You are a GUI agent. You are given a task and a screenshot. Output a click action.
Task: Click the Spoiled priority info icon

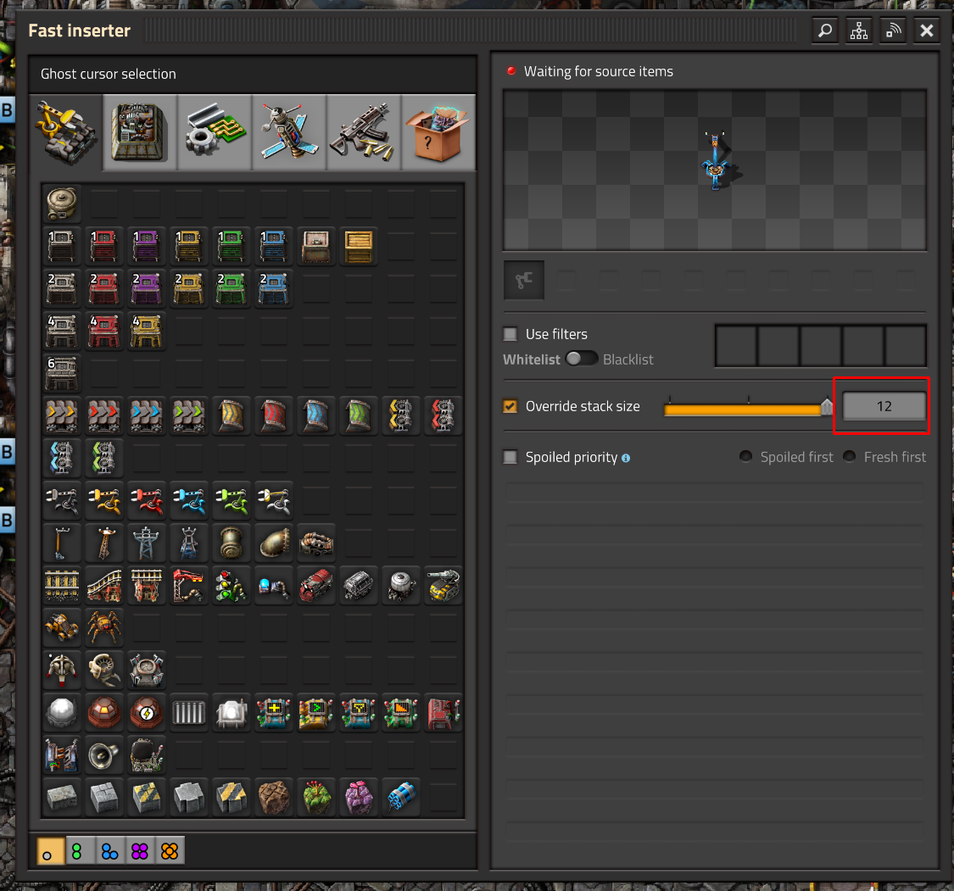pyautogui.click(x=626, y=458)
